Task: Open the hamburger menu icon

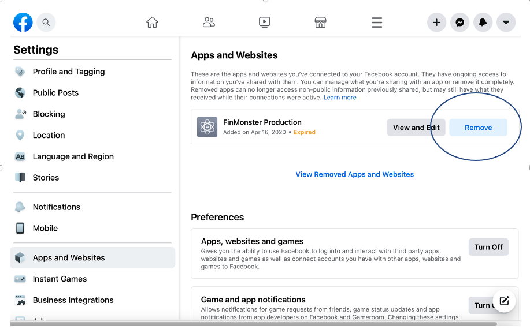Action: point(377,22)
